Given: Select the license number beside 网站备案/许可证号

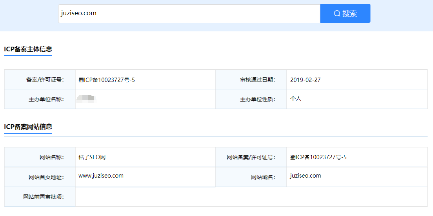Looking at the screenshot, I should pyautogui.click(x=318, y=158).
